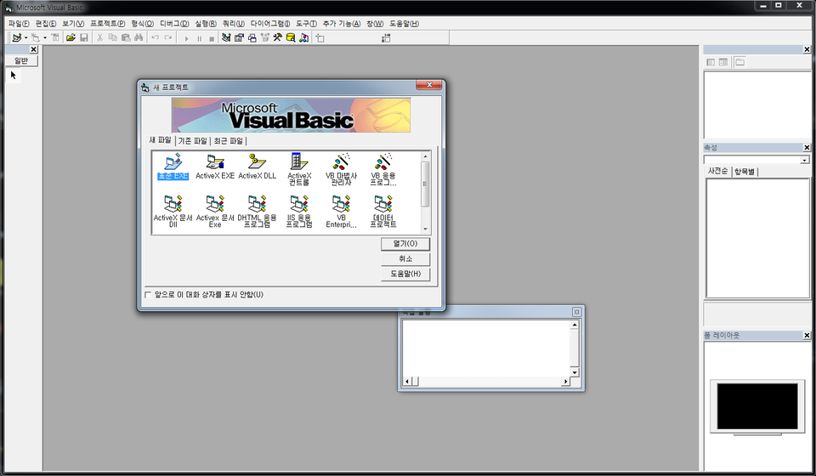Click the 일반 toolbox tab button

tap(21, 61)
